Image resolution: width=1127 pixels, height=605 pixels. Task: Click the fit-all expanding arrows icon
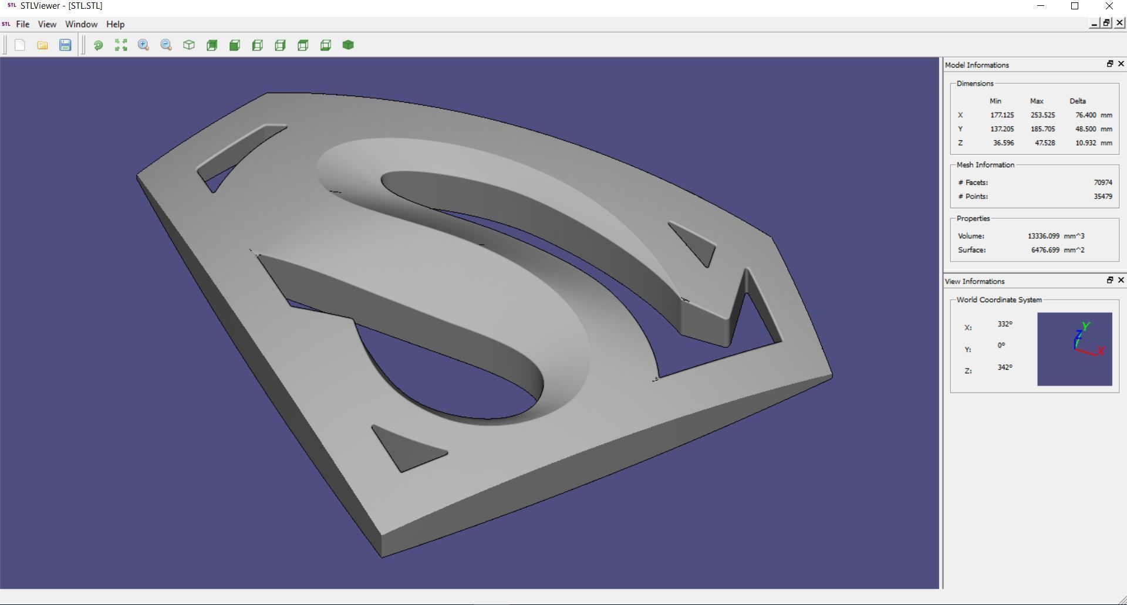[121, 45]
